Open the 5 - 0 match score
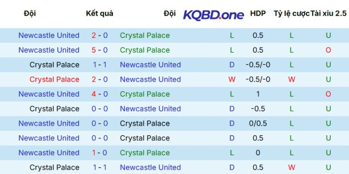The height and width of the screenshot is (174, 349). pyautogui.click(x=100, y=50)
